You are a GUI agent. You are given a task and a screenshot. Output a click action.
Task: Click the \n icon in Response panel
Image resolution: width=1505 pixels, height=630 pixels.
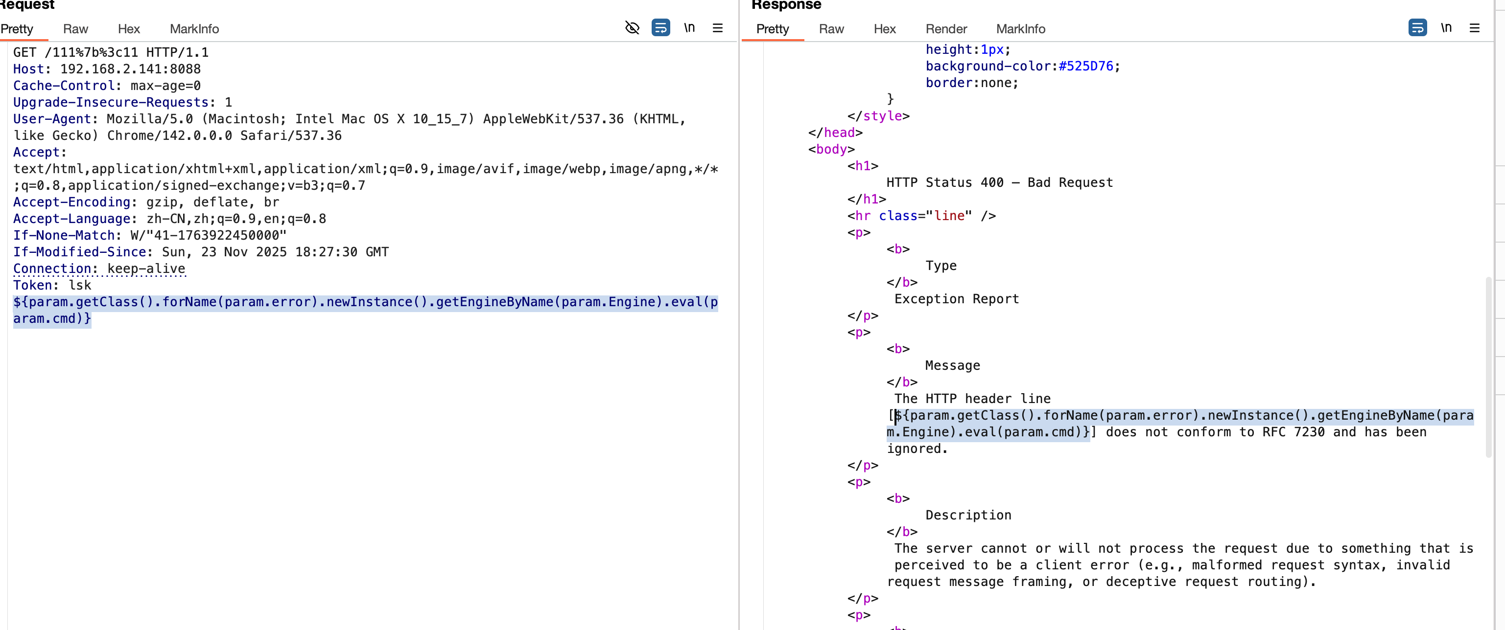point(1446,27)
